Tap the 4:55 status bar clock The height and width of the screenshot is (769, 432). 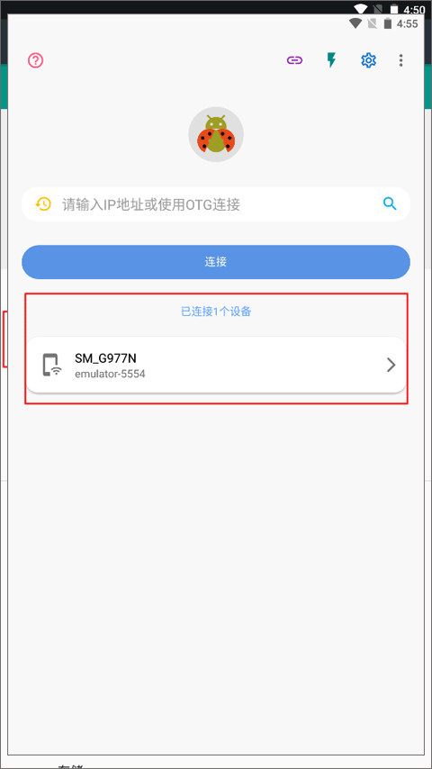407,23
